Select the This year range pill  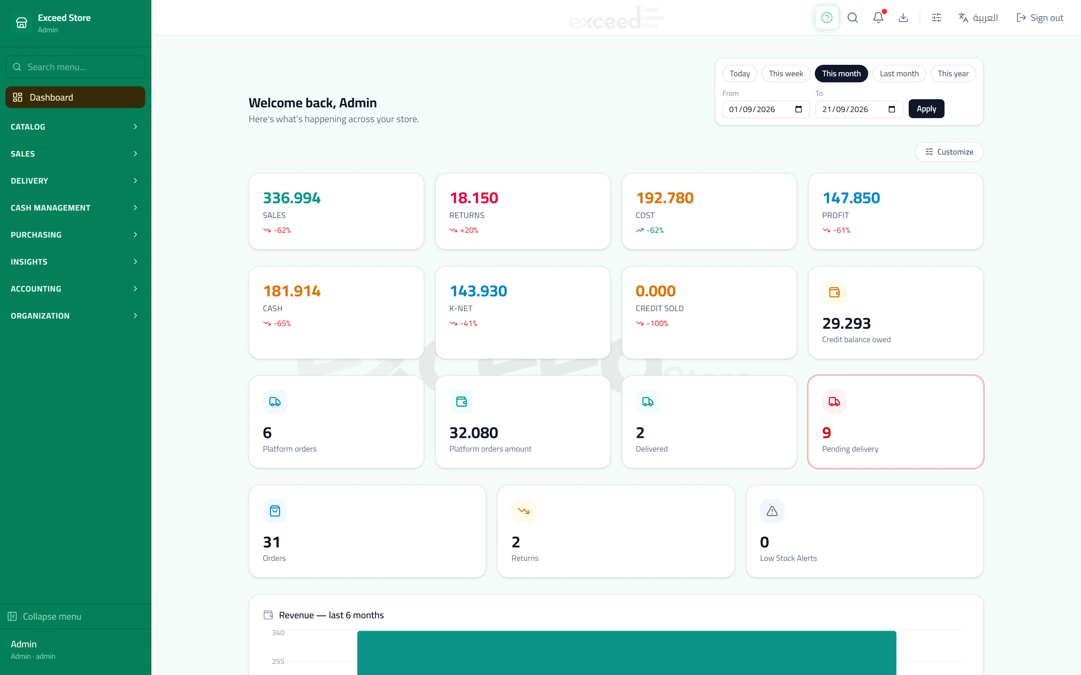[x=953, y=74]
